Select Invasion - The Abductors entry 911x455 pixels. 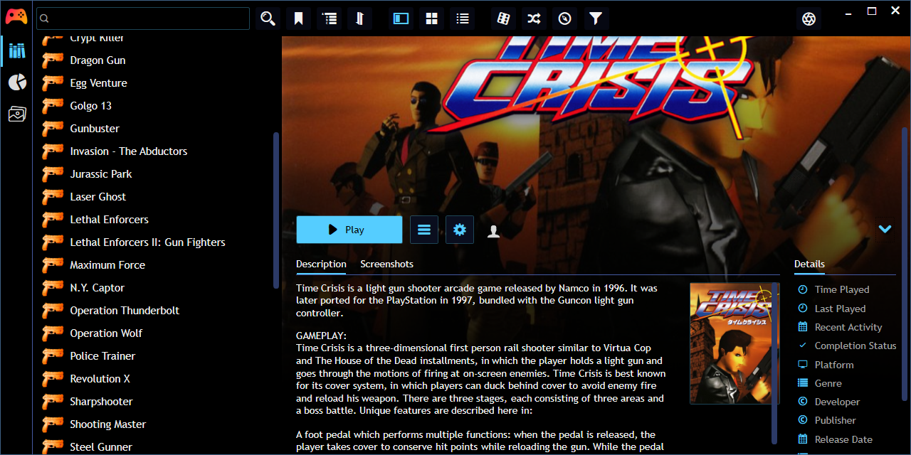coord(129,151)
